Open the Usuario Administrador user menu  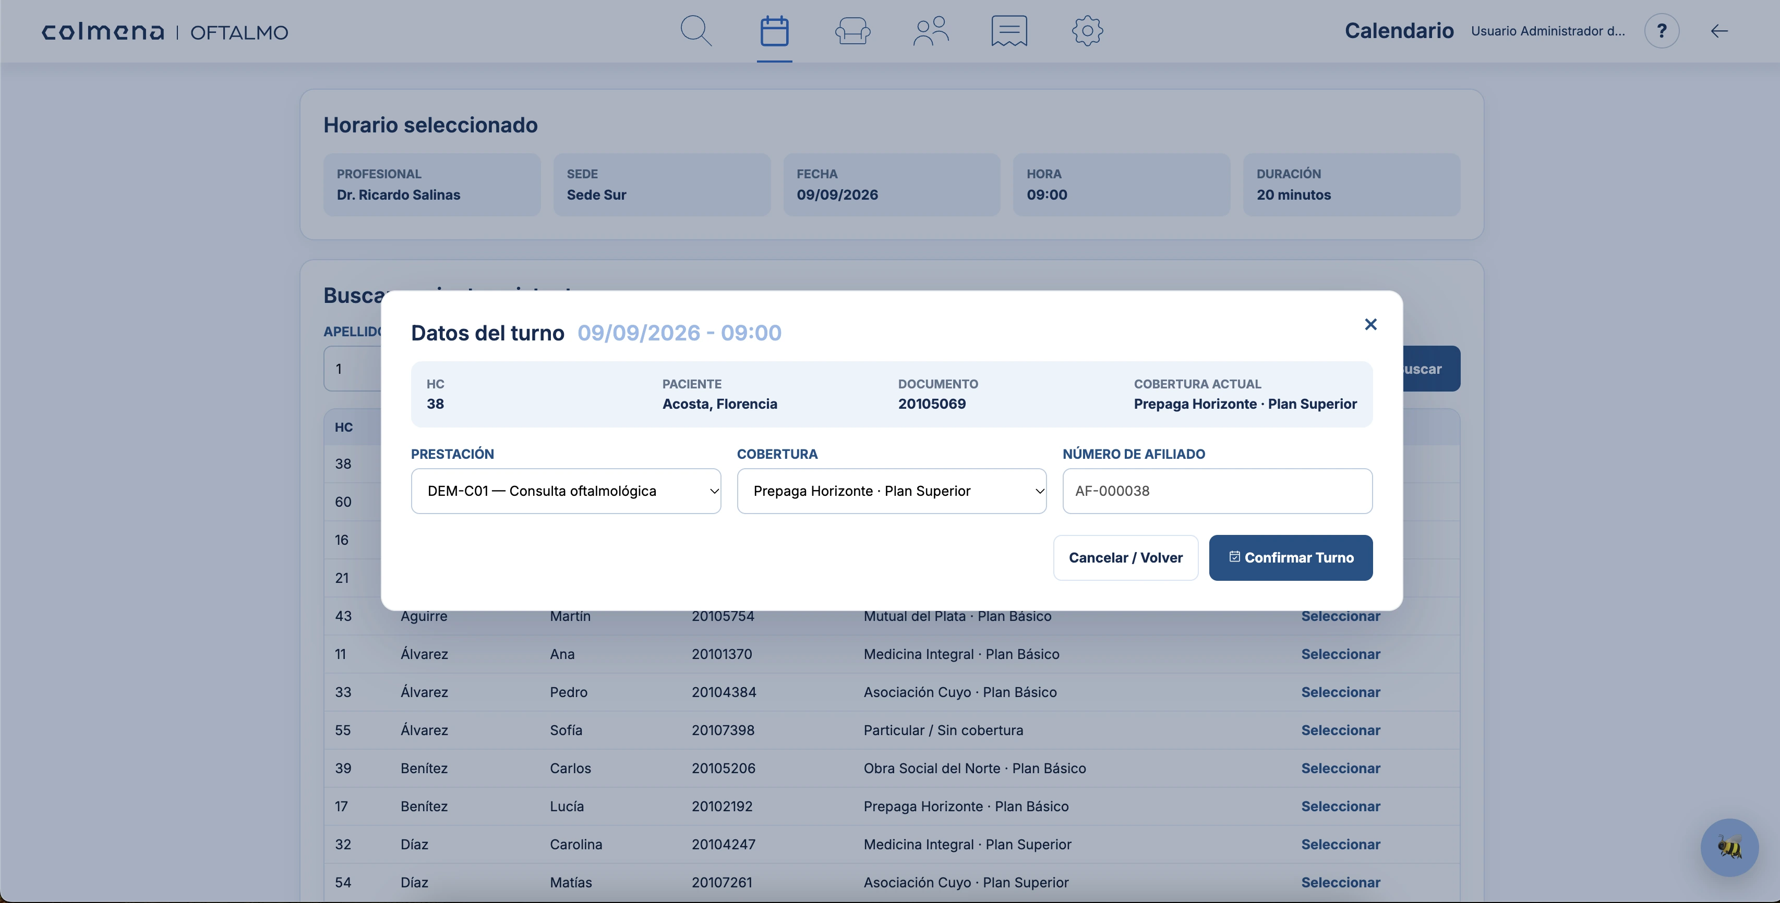coord(1547,31)
